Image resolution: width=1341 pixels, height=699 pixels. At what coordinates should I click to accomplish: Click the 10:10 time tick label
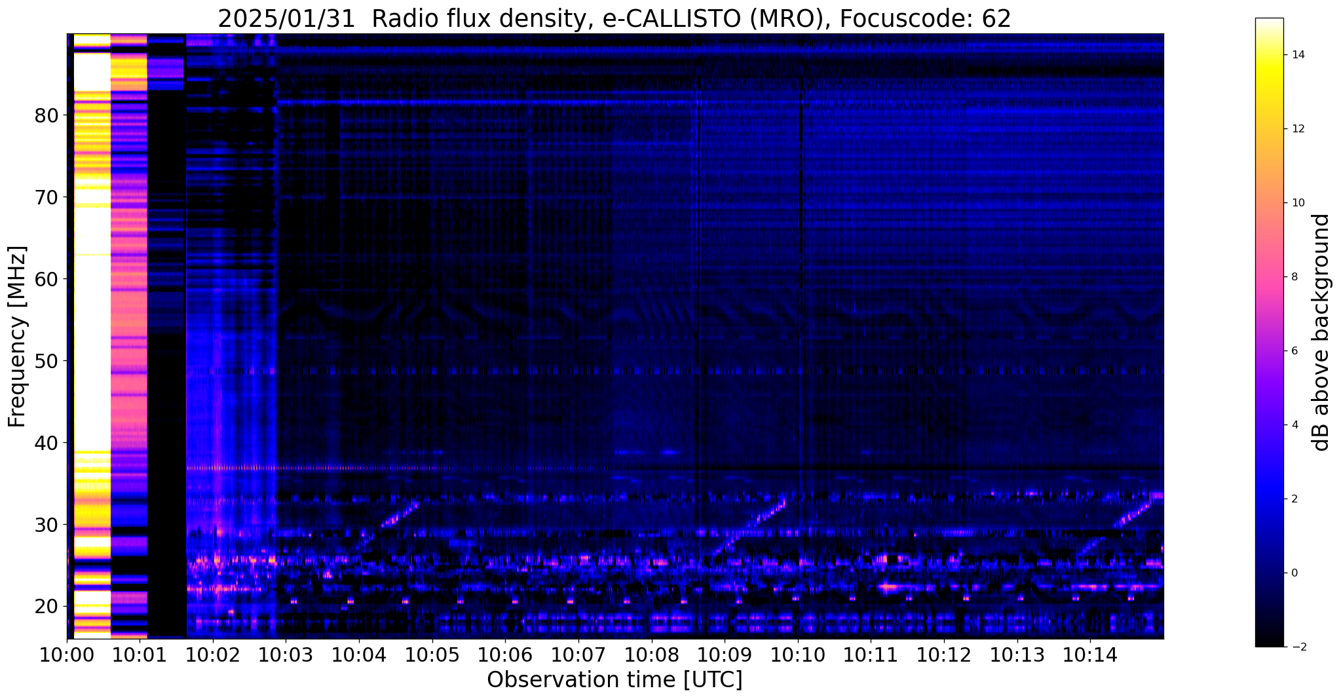point(798,655)
